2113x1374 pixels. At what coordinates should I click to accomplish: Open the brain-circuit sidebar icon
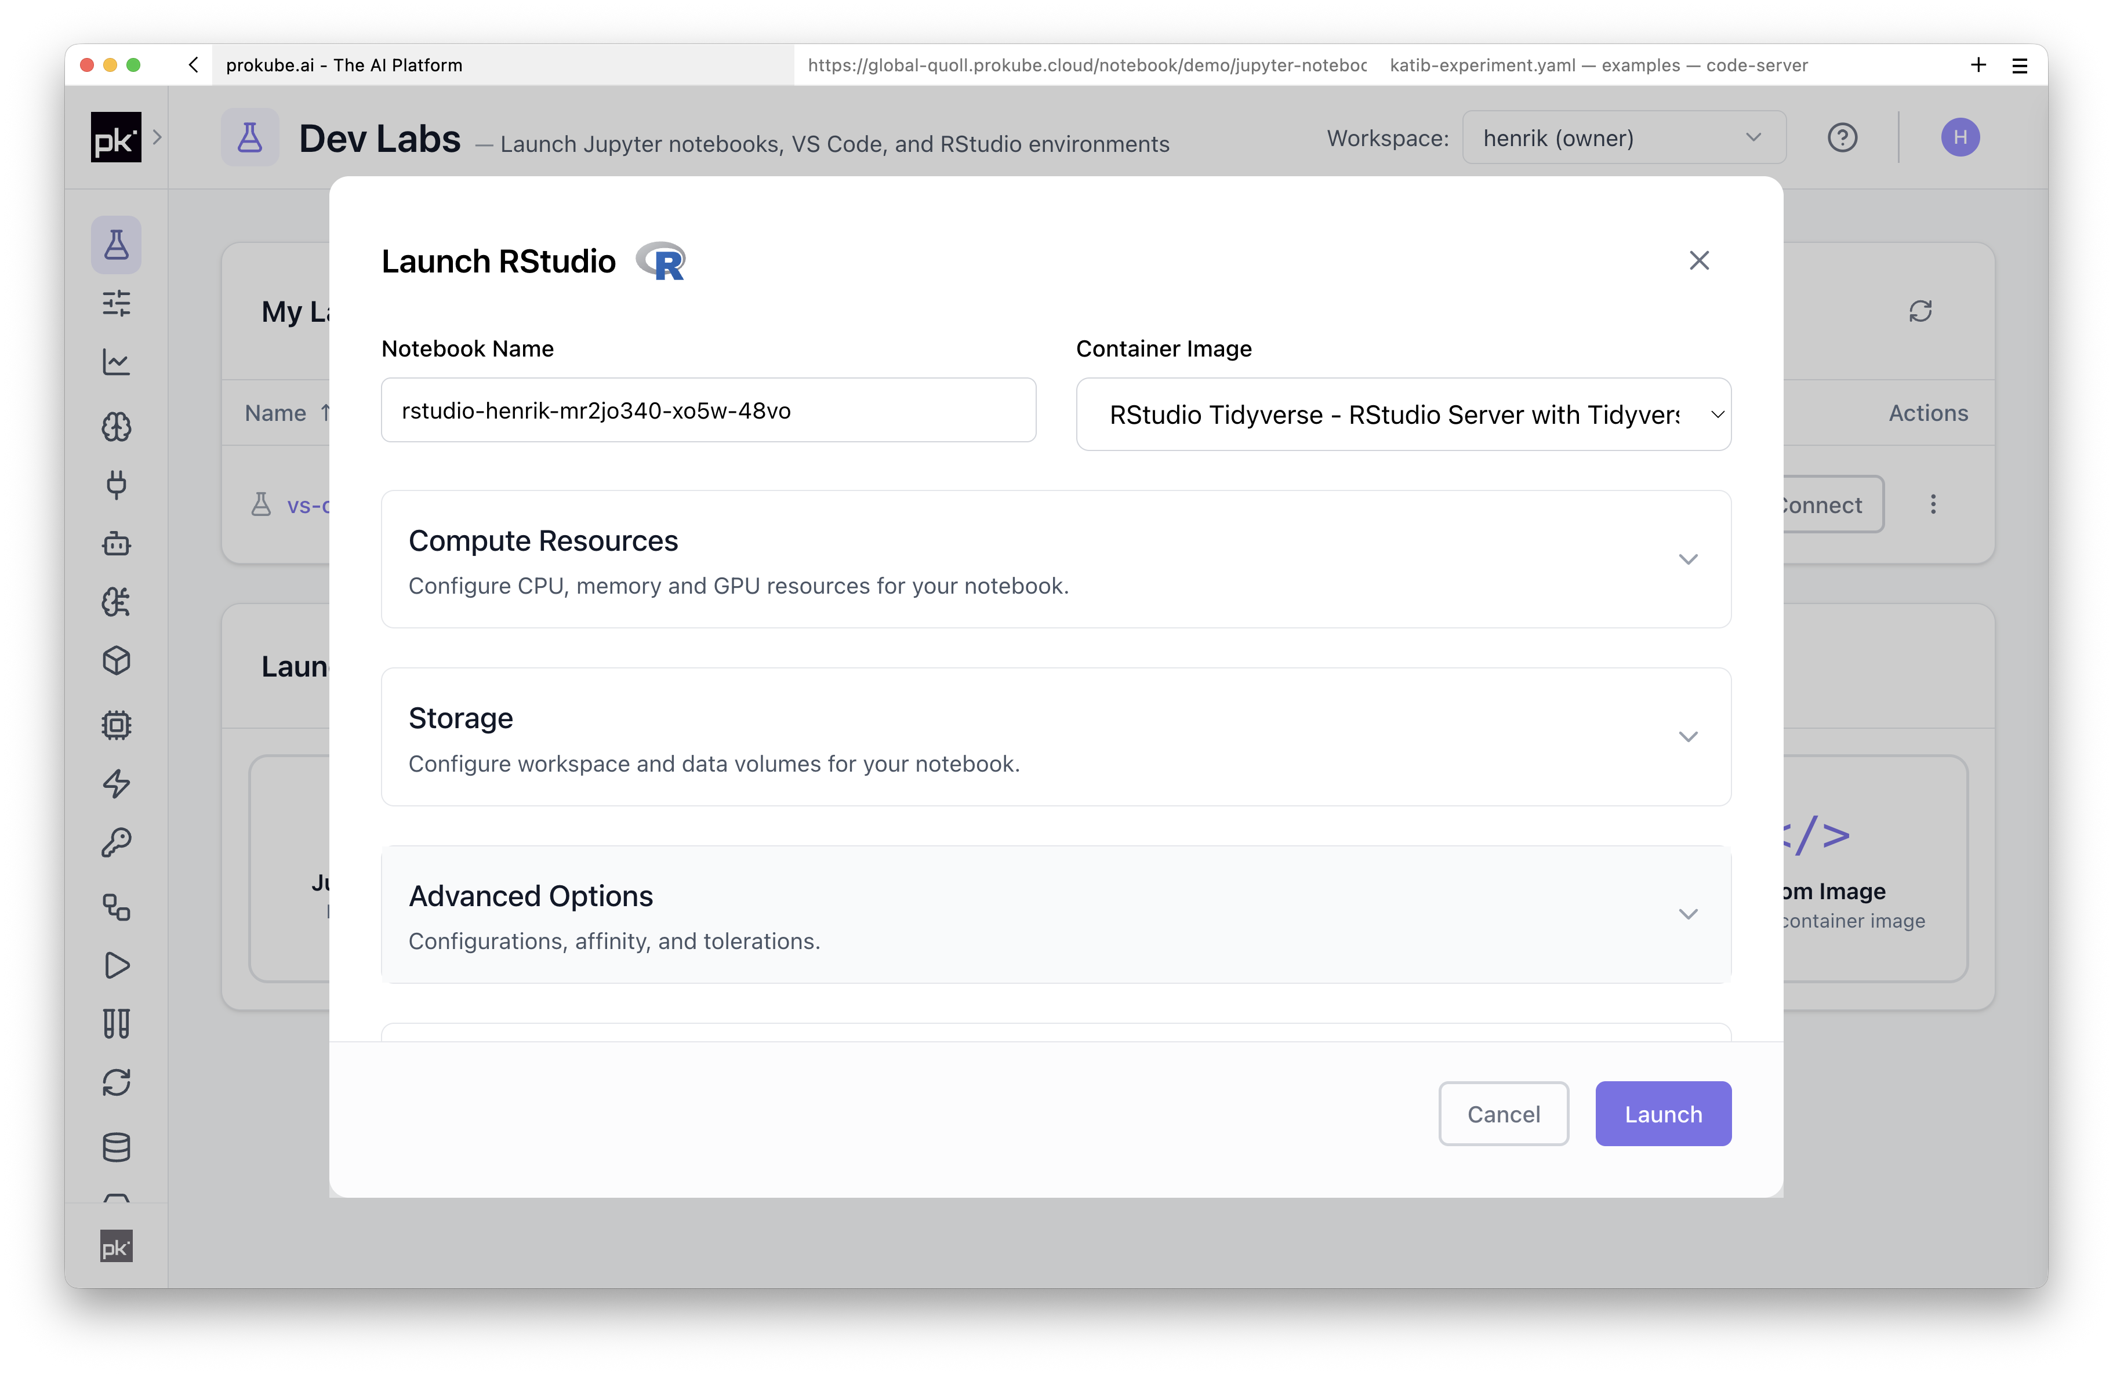[x=117, y=602]
